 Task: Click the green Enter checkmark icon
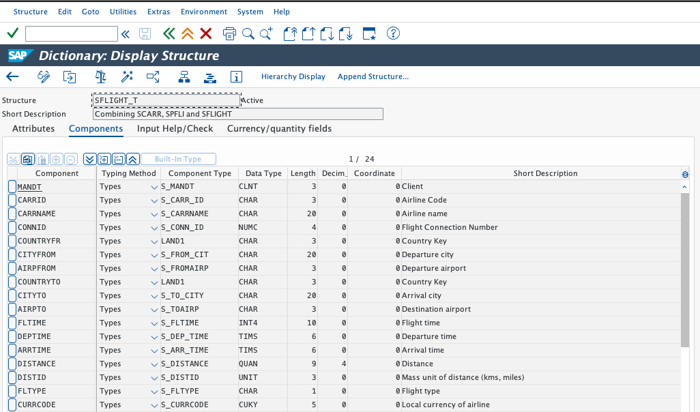click(x=13, y=33)
